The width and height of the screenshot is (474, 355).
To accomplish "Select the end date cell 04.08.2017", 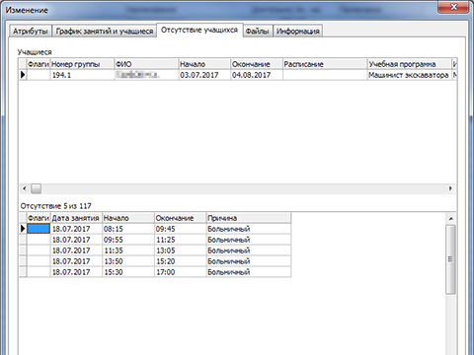I will pyautogui.click(x=257, y=75).
